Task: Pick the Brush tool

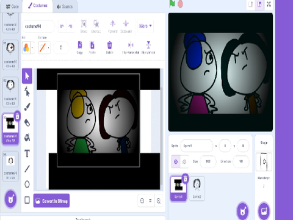Action: coord(27,107)
